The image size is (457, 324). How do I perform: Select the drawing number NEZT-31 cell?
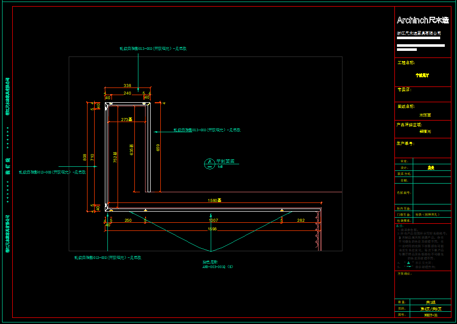coord(431,315)
